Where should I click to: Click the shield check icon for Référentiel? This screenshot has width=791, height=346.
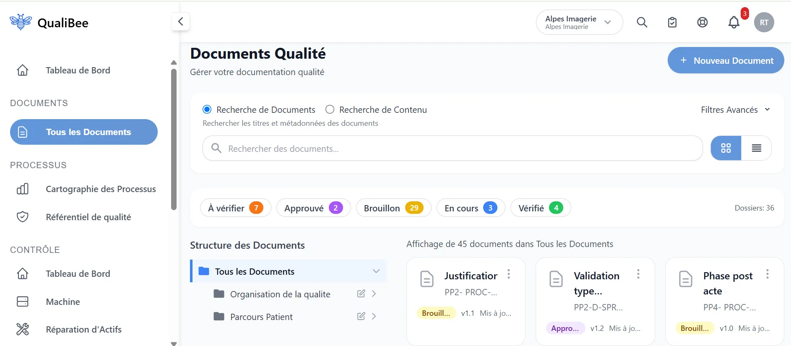23,217
